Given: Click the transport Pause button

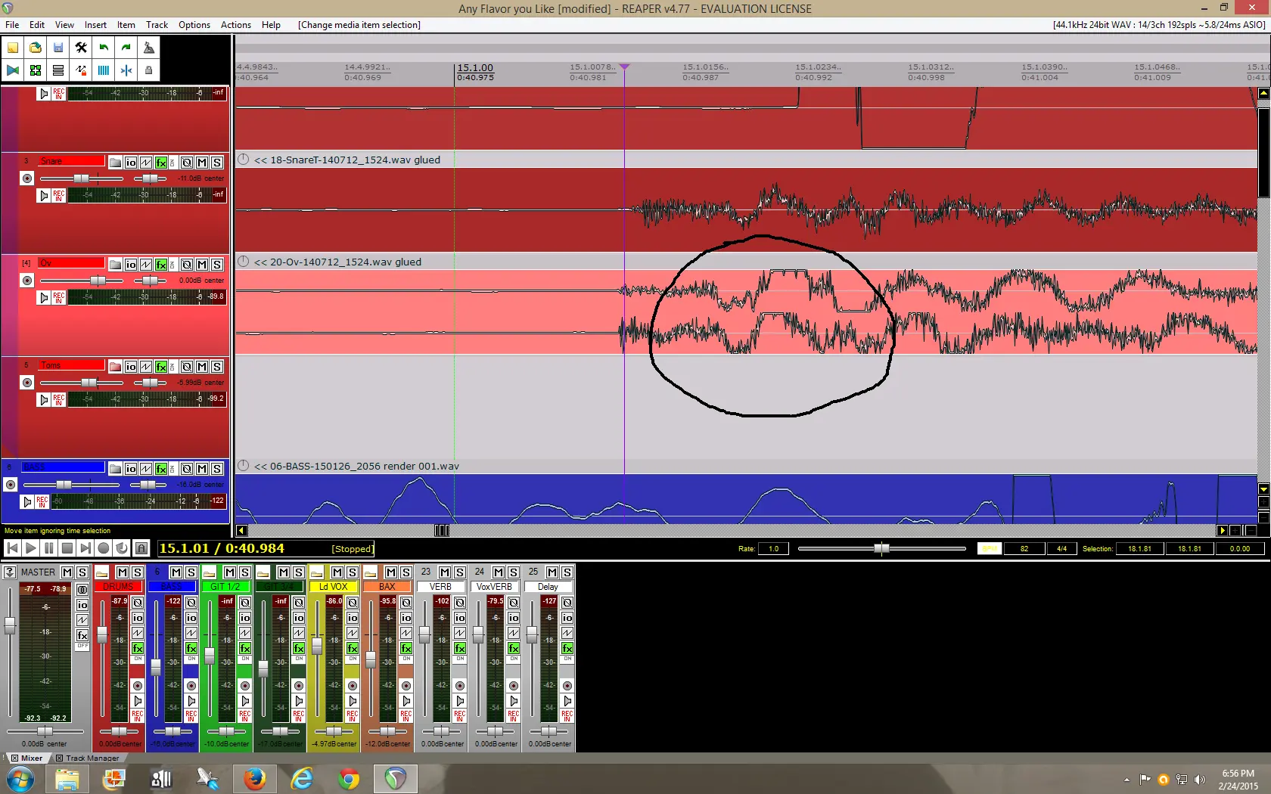Looking at the screenshot, I should tap(49, 548).
